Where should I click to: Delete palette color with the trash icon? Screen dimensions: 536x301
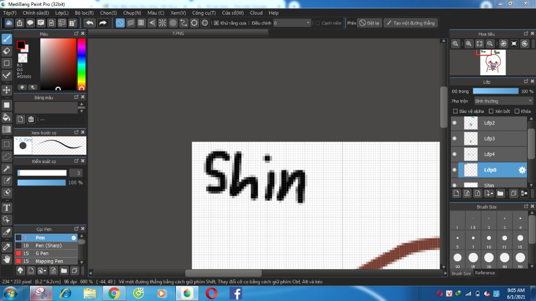(31, 119)
